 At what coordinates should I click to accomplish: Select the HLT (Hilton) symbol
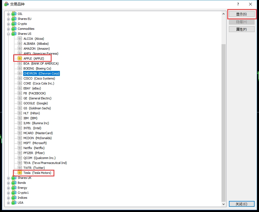pyautogui.click(x=31, y=113)
